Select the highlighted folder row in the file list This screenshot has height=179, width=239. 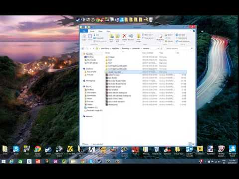tap(145, 72)
